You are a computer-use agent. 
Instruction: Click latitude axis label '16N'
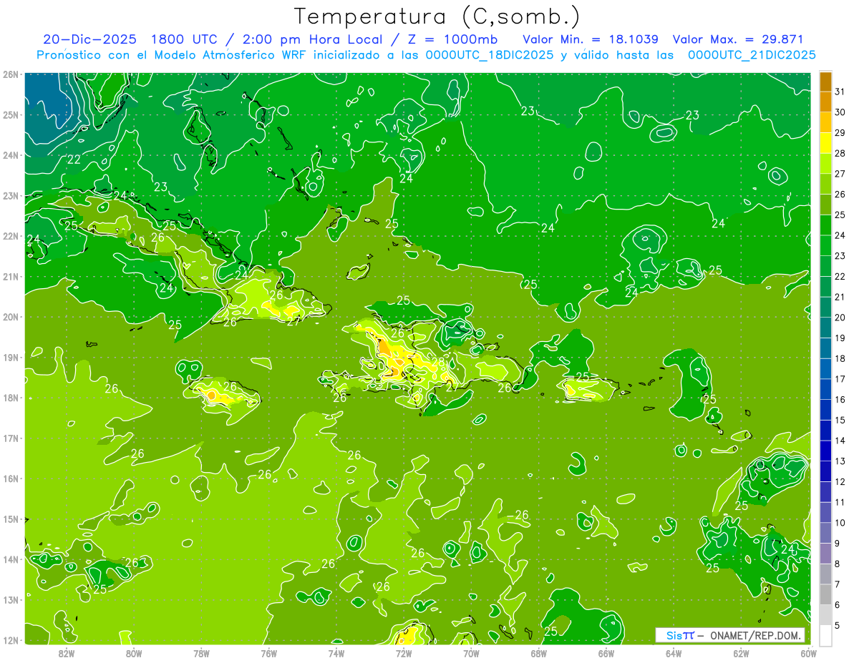pyautogui.click(x=10, y=478)
